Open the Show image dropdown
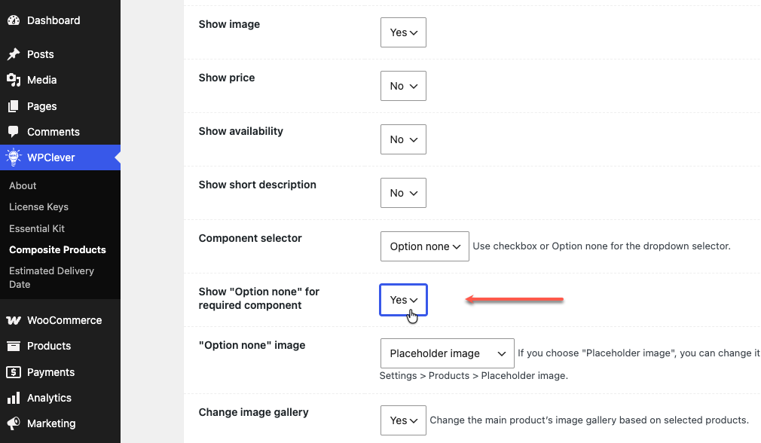 403,32
